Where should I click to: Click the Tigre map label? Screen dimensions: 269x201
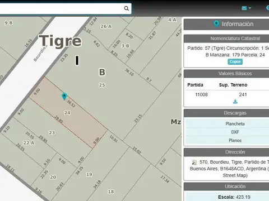(x=60, y=41)
